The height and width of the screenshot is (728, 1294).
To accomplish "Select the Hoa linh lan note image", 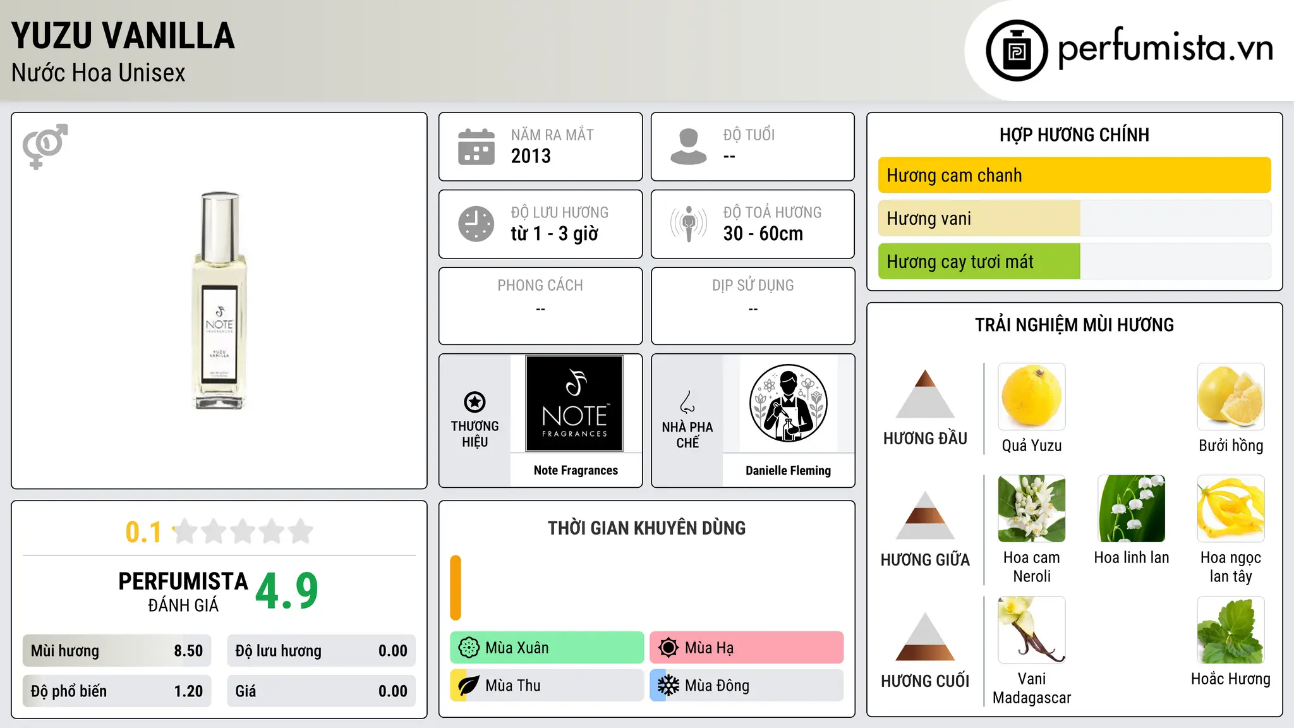I will [x=1132, y=509].
